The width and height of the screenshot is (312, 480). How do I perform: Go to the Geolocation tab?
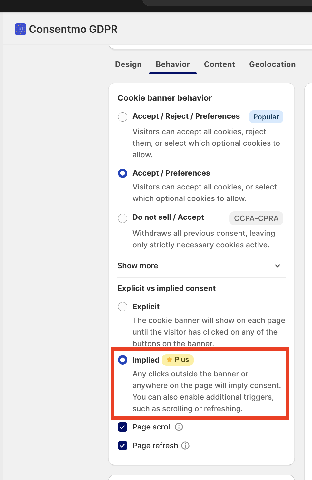tap(272, 64)
